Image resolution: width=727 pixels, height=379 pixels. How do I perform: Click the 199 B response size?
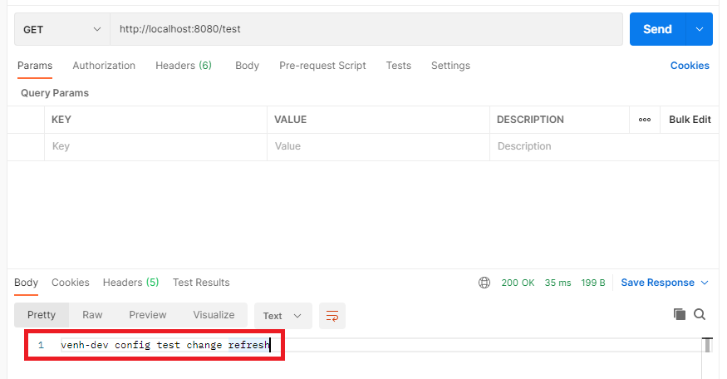point(593,283)
